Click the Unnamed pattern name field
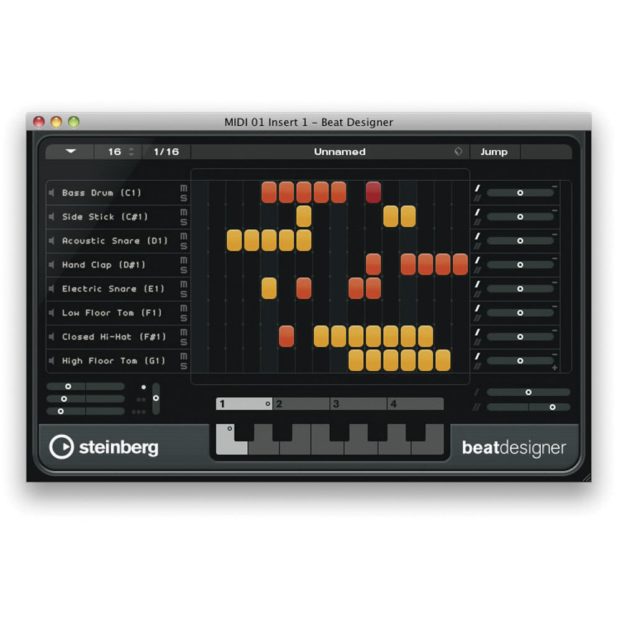This screenshot has height=621, width=621. point(339,152)
